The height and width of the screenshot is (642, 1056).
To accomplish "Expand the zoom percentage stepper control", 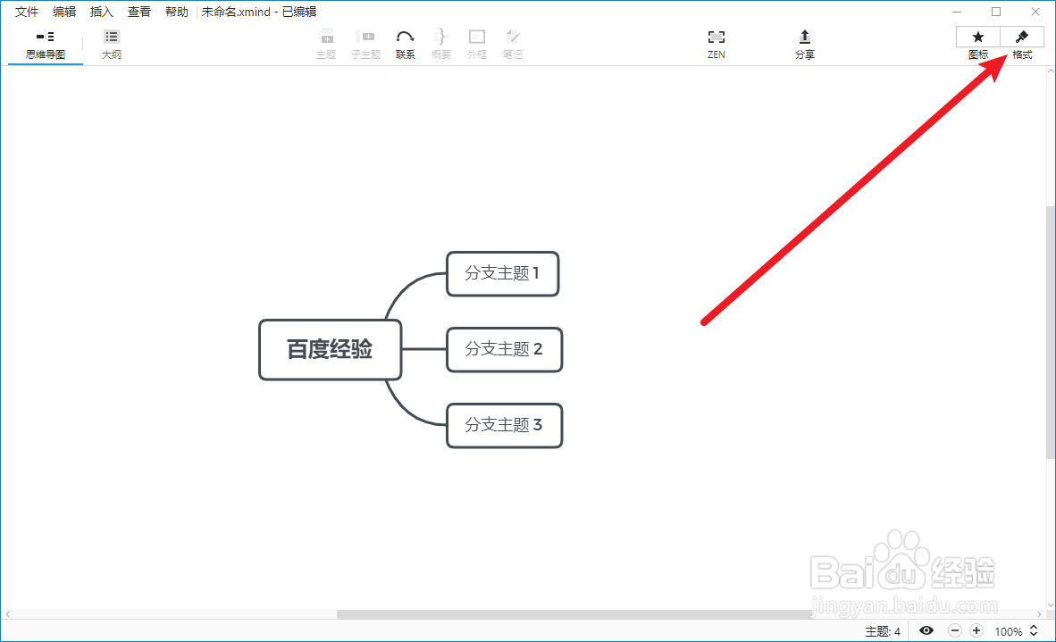I will click(1035, 630).
